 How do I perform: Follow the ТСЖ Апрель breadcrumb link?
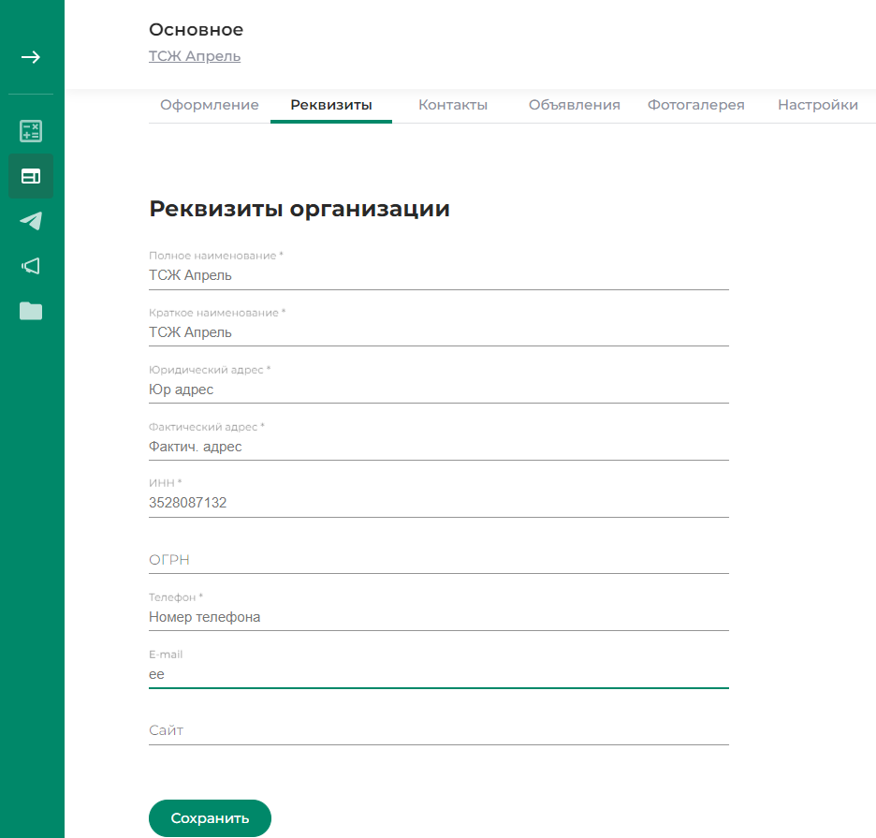(195, 56)
